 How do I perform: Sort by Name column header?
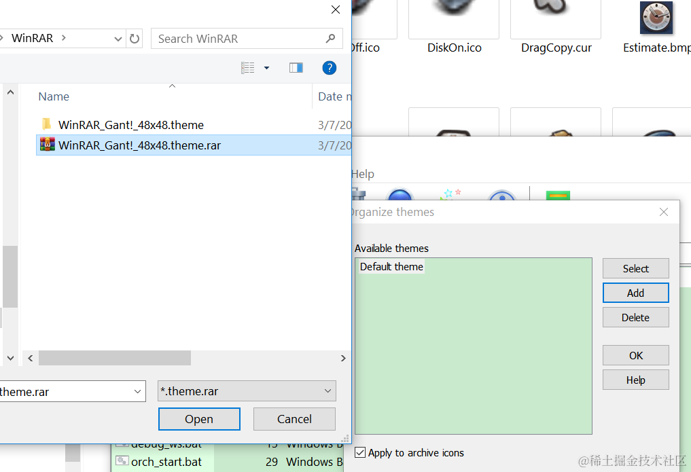coord(54,96)
